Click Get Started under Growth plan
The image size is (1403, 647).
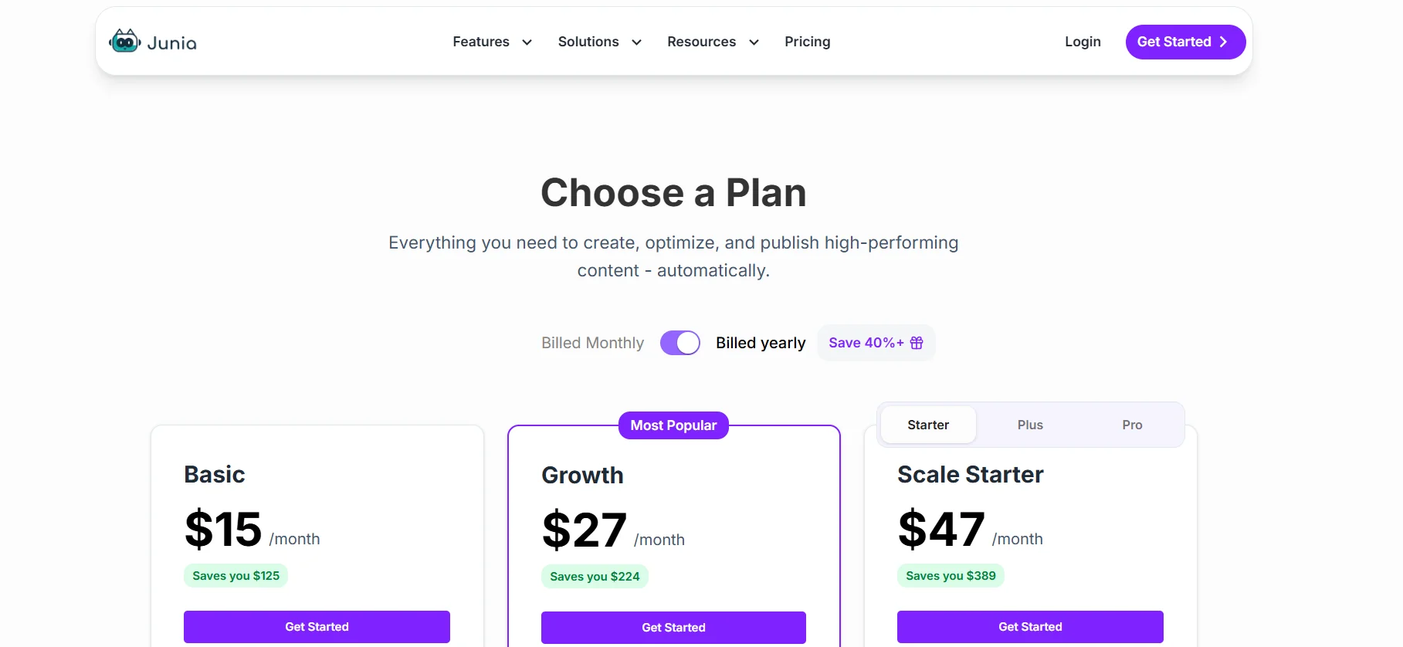[673, 628]
